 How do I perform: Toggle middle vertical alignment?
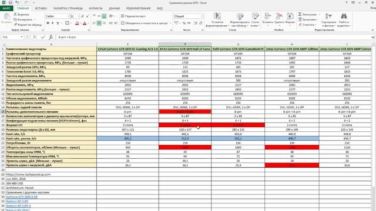pos(99,16)
